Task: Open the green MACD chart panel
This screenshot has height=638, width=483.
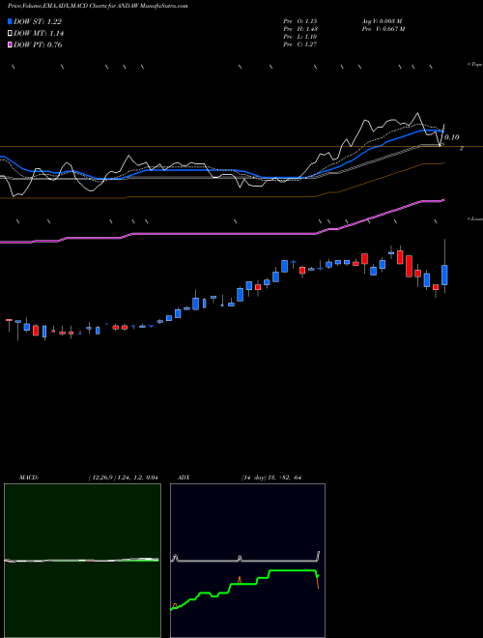Action: coord(82,561)
